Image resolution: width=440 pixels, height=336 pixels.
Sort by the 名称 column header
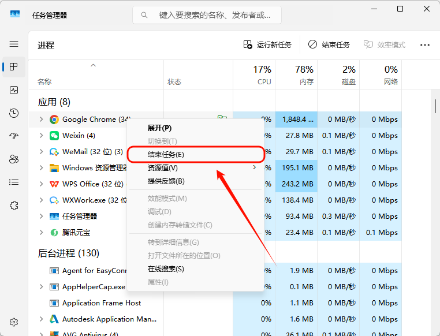pos(96,74)
